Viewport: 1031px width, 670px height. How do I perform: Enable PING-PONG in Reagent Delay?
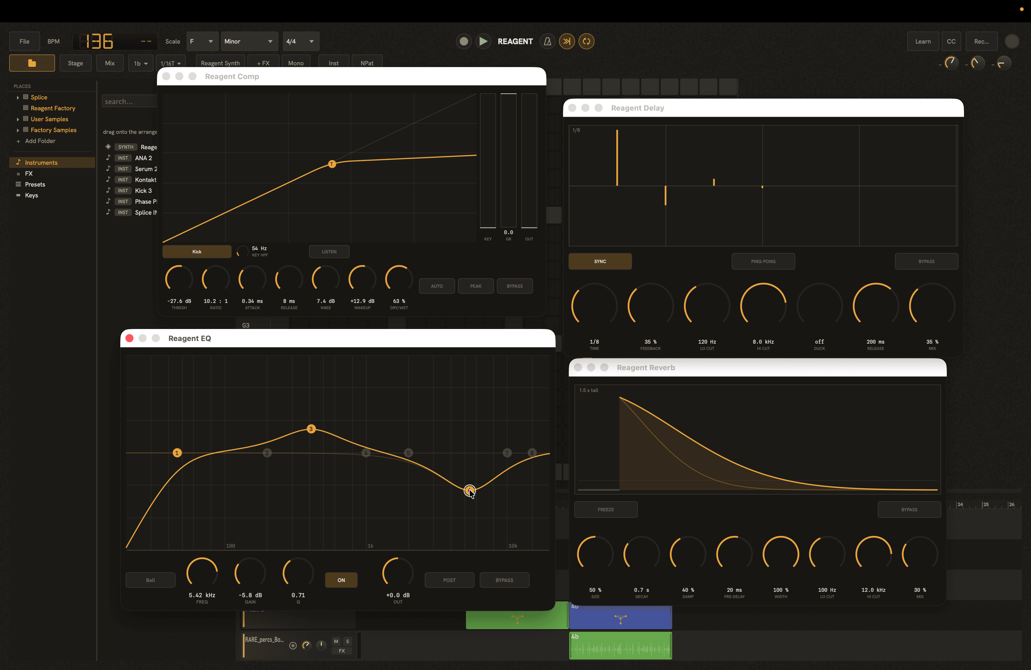pos(763,261)
